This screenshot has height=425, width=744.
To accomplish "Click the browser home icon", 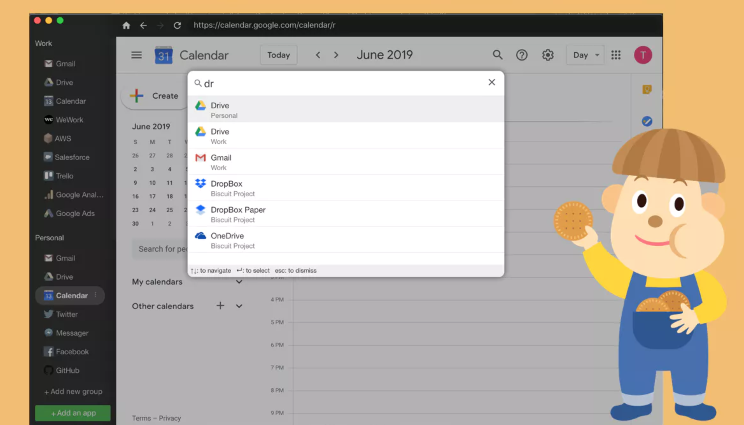I will coord(126,25).
